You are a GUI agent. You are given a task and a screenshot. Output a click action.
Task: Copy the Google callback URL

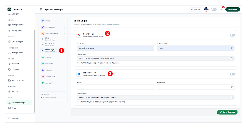pyautogui.click(x=232, y=58)
